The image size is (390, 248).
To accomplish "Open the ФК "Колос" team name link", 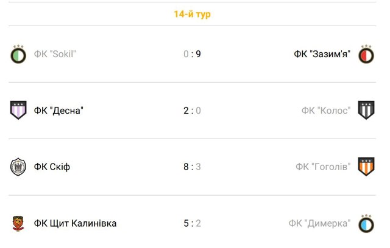I will pyautogui.click(x=326, y=111).
